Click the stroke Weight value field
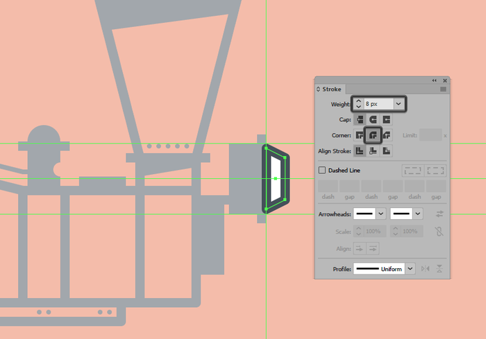 pyautogui.click(x=378, y=104)
